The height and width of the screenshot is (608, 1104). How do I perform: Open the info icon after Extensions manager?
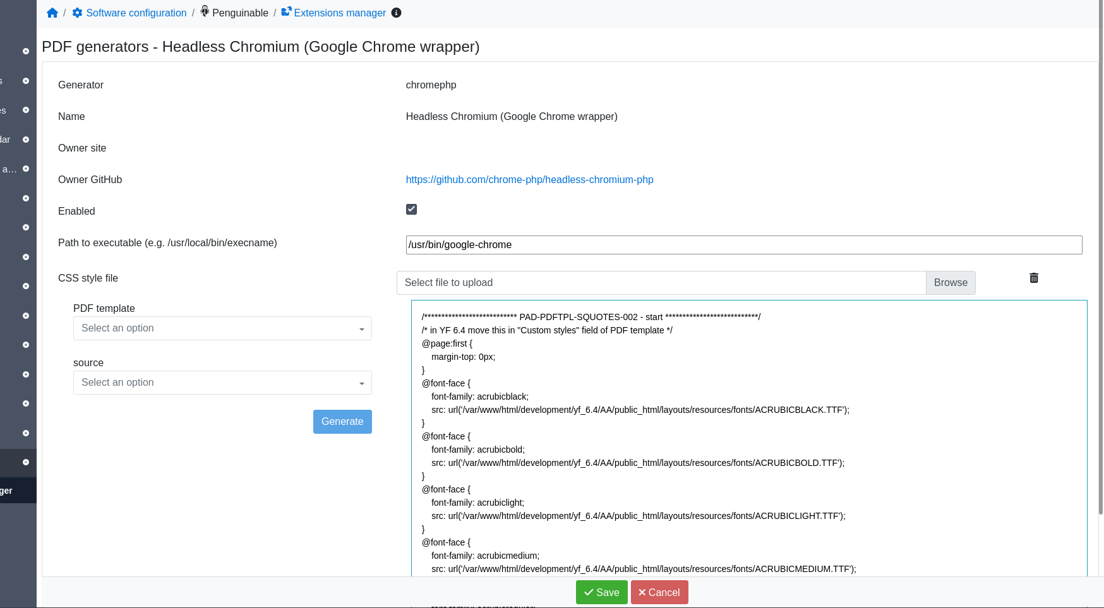397,13
